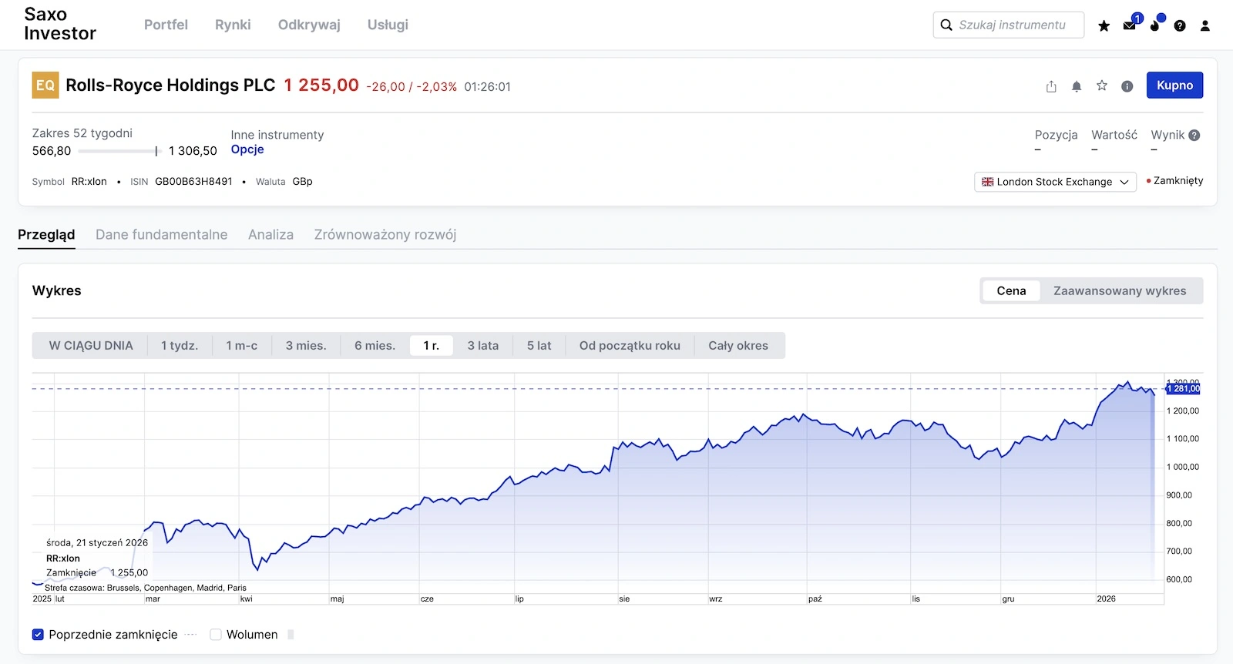Viewport: 1233px width, 664px height.
Task: Add Rolls-Royce to watchlist star
Action: point(1102,86)
